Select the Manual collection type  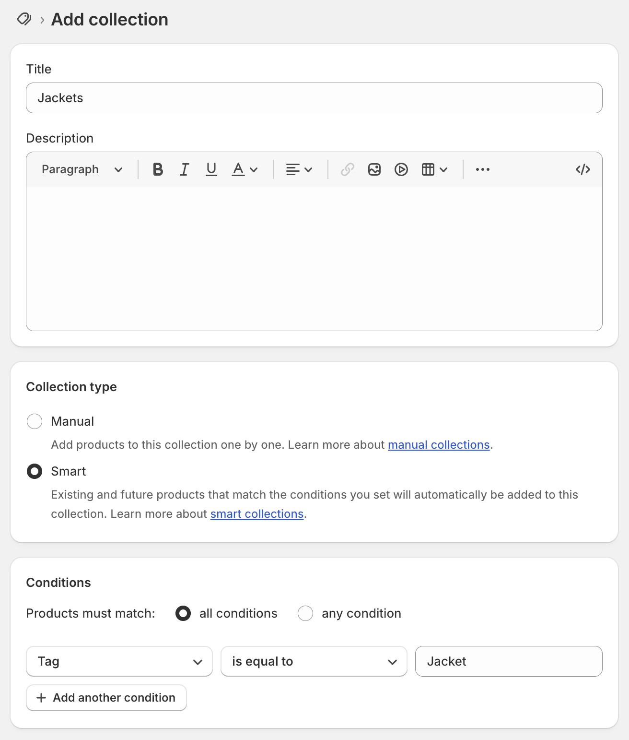[35, 421]
